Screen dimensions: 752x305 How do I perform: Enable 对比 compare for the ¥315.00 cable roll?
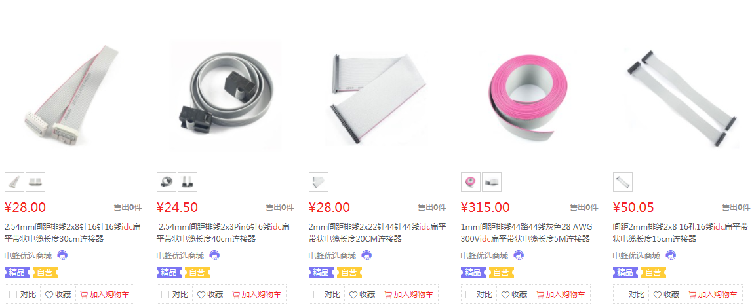coord(469,295)
